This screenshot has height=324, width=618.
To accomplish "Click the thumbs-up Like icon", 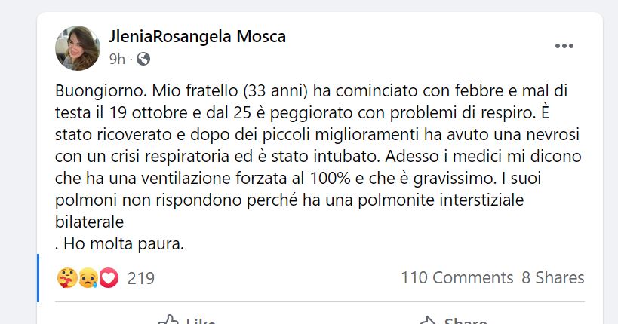I will click(169, 319).
